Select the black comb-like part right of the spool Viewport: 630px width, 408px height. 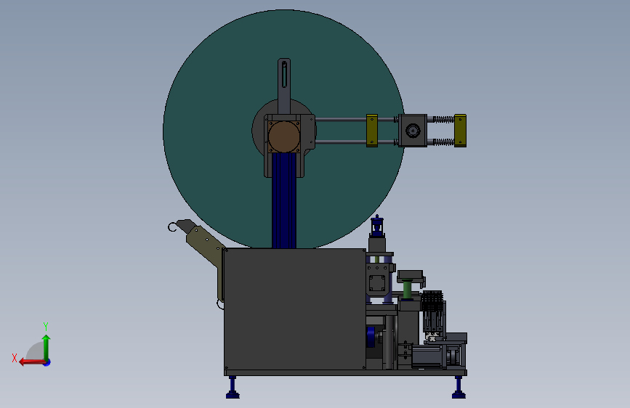point(432,301)
